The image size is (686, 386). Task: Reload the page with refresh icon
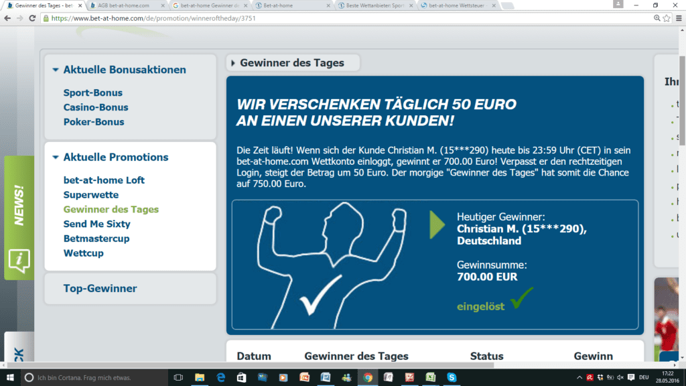pos(32,18)
